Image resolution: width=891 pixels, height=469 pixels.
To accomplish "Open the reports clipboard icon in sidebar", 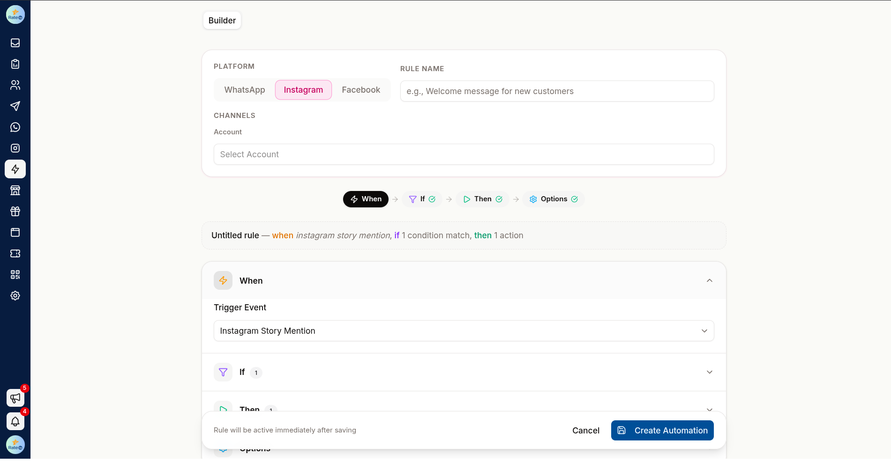I will click(x=15, y=64).
